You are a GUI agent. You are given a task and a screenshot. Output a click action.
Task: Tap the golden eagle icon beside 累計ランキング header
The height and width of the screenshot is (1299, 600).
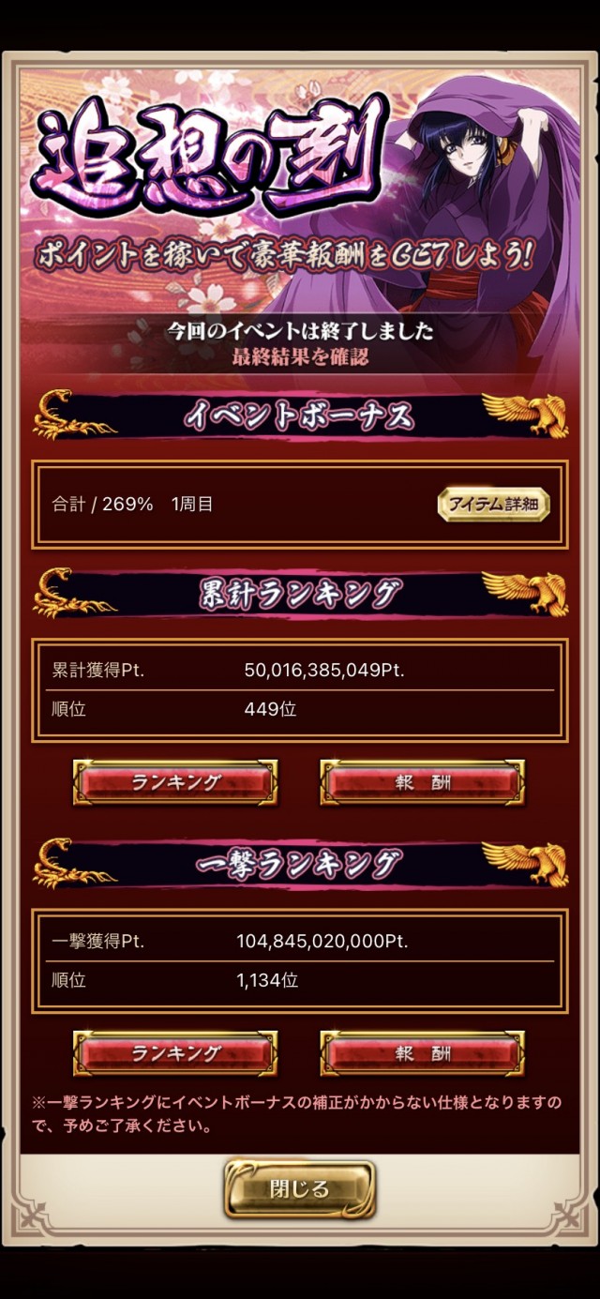click(x=525, y=593)
